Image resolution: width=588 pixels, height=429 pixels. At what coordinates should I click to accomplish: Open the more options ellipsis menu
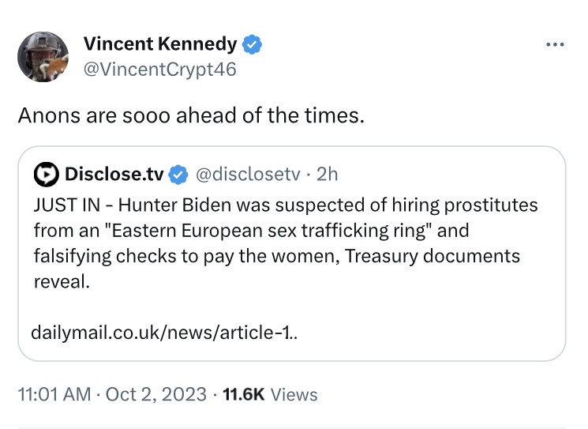556,44
